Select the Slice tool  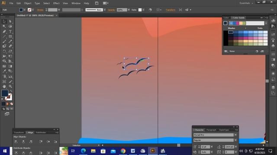10,81
